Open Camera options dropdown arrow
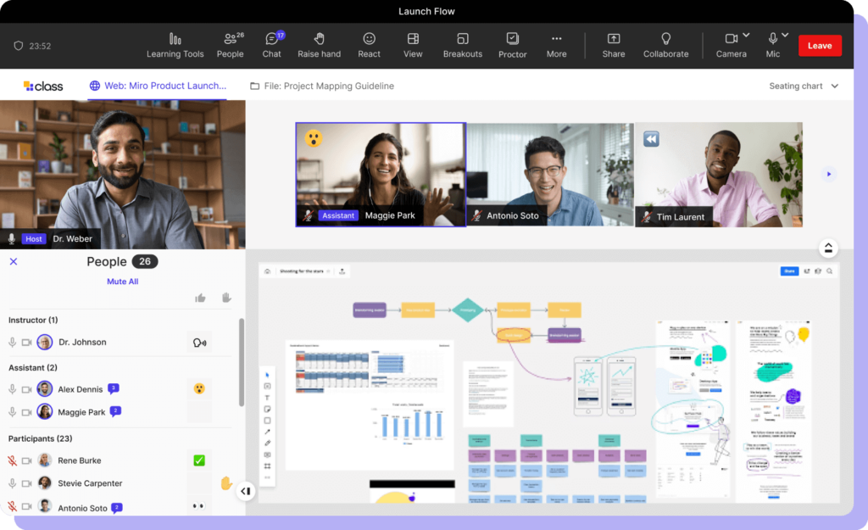Viewport: 868px width, 530px height. pos(746,36)
